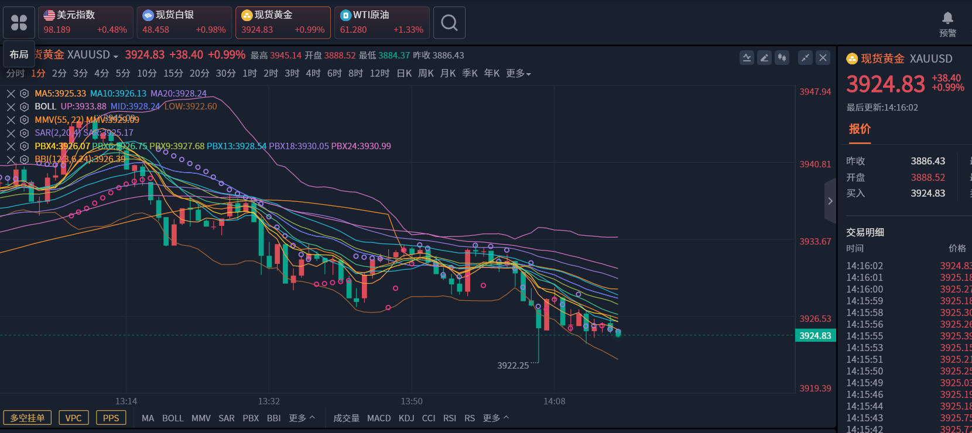Viewport: 972px width, 433px height.
Task: Open settings for the BOLL indicator
Action: click(24, 106)
